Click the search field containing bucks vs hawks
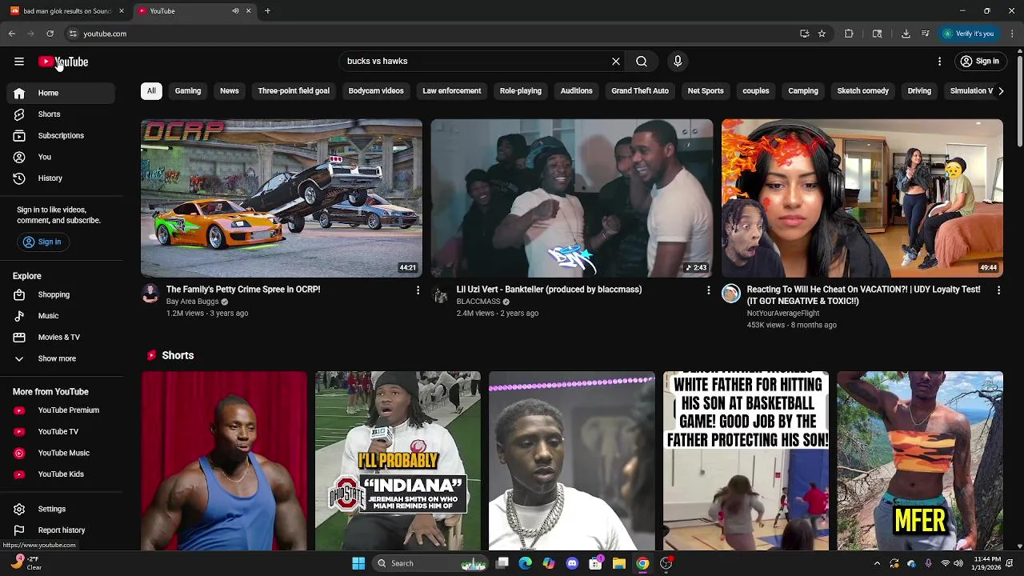 click(x=476, y=62)
